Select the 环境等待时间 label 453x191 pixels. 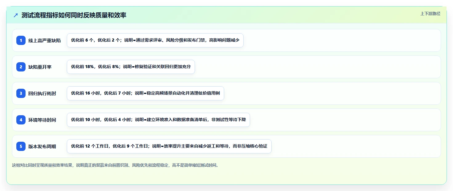pyautogui.click(x=42, y=120)
